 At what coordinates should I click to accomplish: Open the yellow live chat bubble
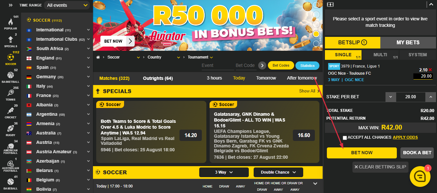click(420, 177)
